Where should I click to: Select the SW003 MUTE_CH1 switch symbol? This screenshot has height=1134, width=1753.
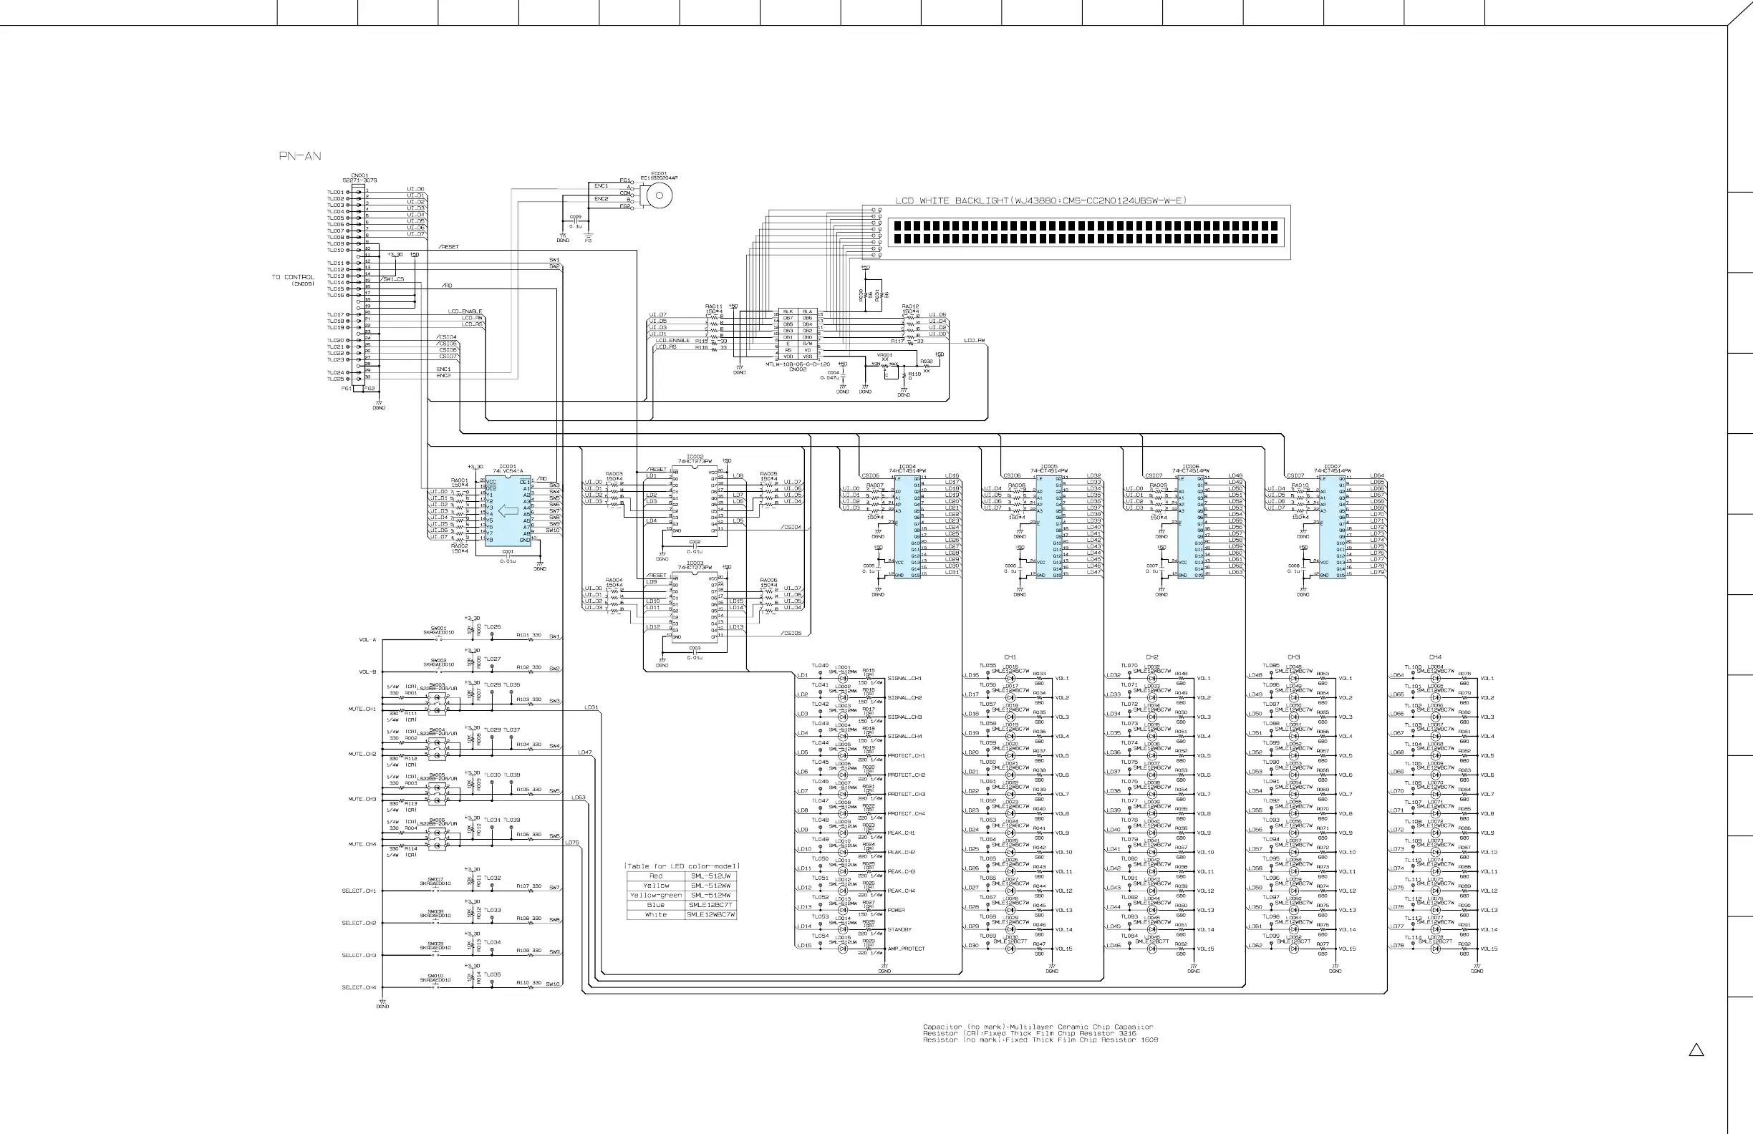click(x=438, y=705)
